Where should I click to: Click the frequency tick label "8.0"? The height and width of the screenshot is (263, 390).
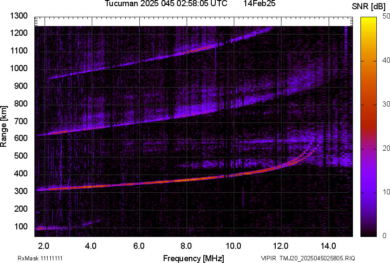coord(186,246)
